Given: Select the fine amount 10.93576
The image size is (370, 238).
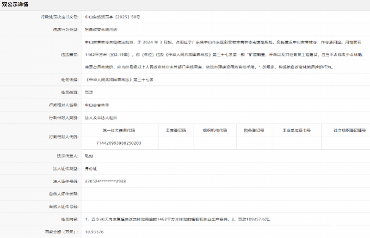Looking at the screenshot, I should pos(94,232).
